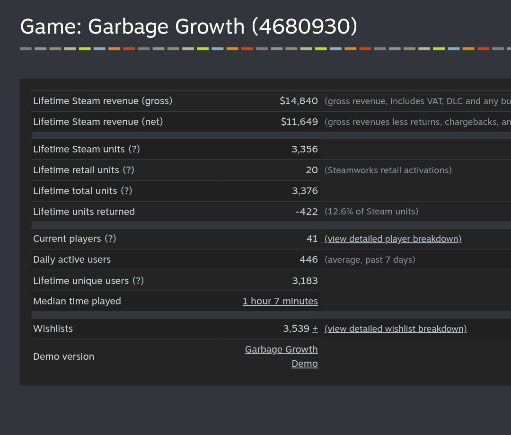The image size is (511, 435).
Task: Click the gross revenue VAT and DLC note
Action: coord(418,101)
